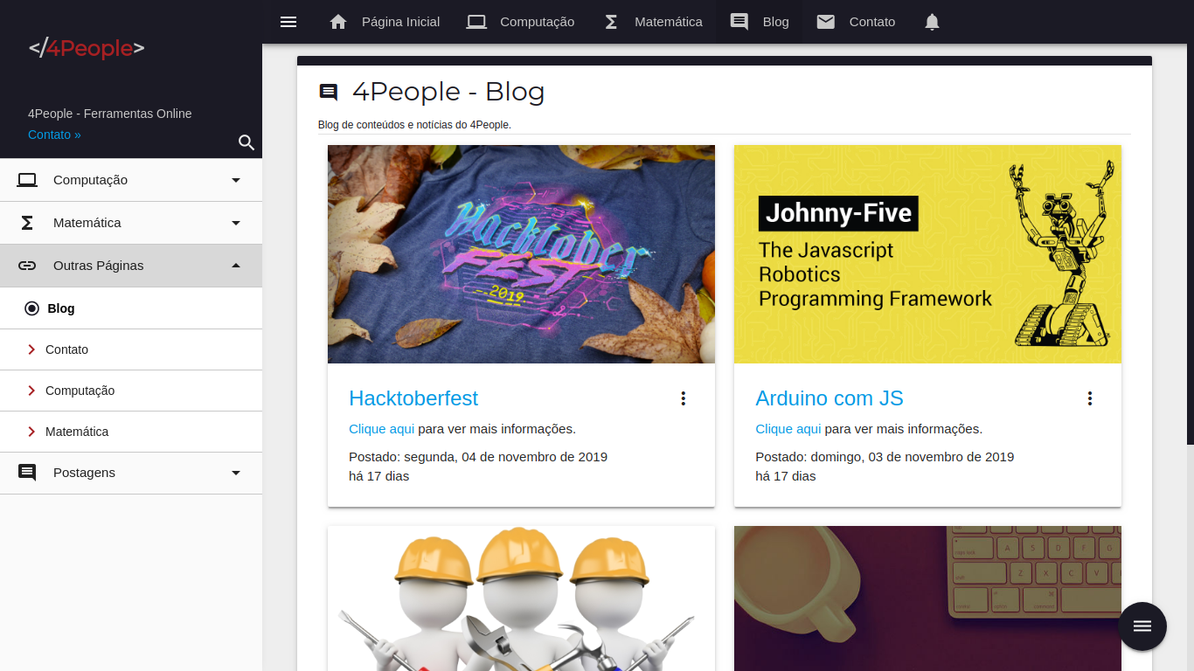Click the laptop icon in sidebar Computação row
Screen dimensions: 1194x671
coord(27,180)
